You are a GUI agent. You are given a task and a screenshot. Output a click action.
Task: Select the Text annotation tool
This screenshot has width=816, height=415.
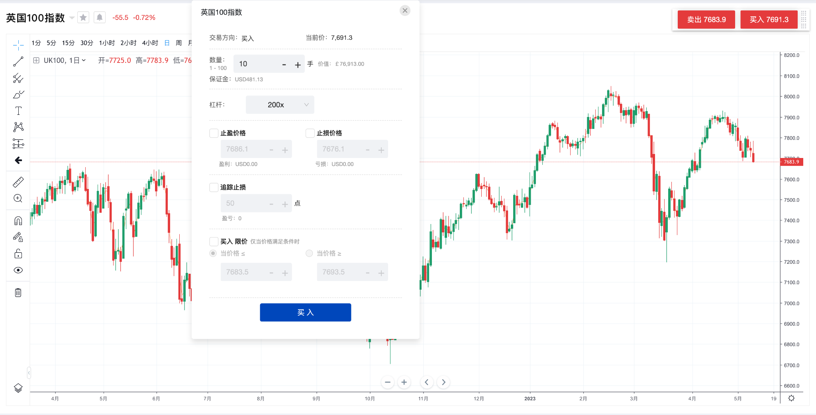(x=18, y=111)
